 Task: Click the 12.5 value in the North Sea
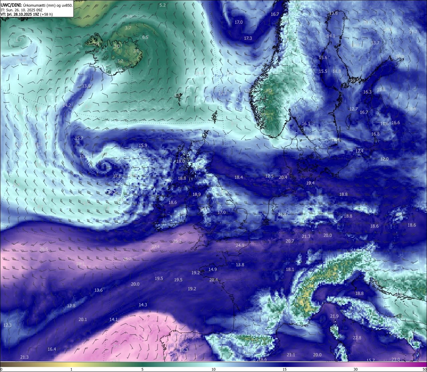269,176
